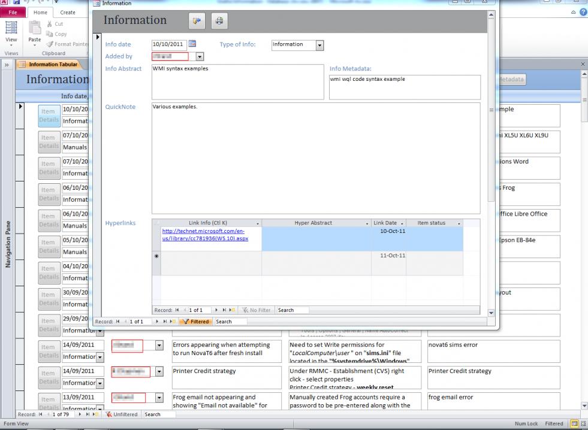The width and height of the screenshot is (588, 430).
Task: Switch to the Create ribbon tab
Action: coord(68,13)
